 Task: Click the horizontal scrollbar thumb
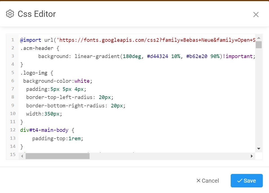click(x=57, y=156)
